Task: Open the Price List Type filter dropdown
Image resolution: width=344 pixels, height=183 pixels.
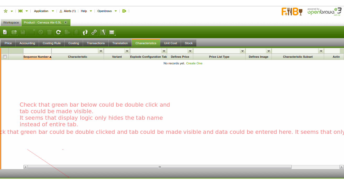Action: pyautogui.click(x=242, y=51)
